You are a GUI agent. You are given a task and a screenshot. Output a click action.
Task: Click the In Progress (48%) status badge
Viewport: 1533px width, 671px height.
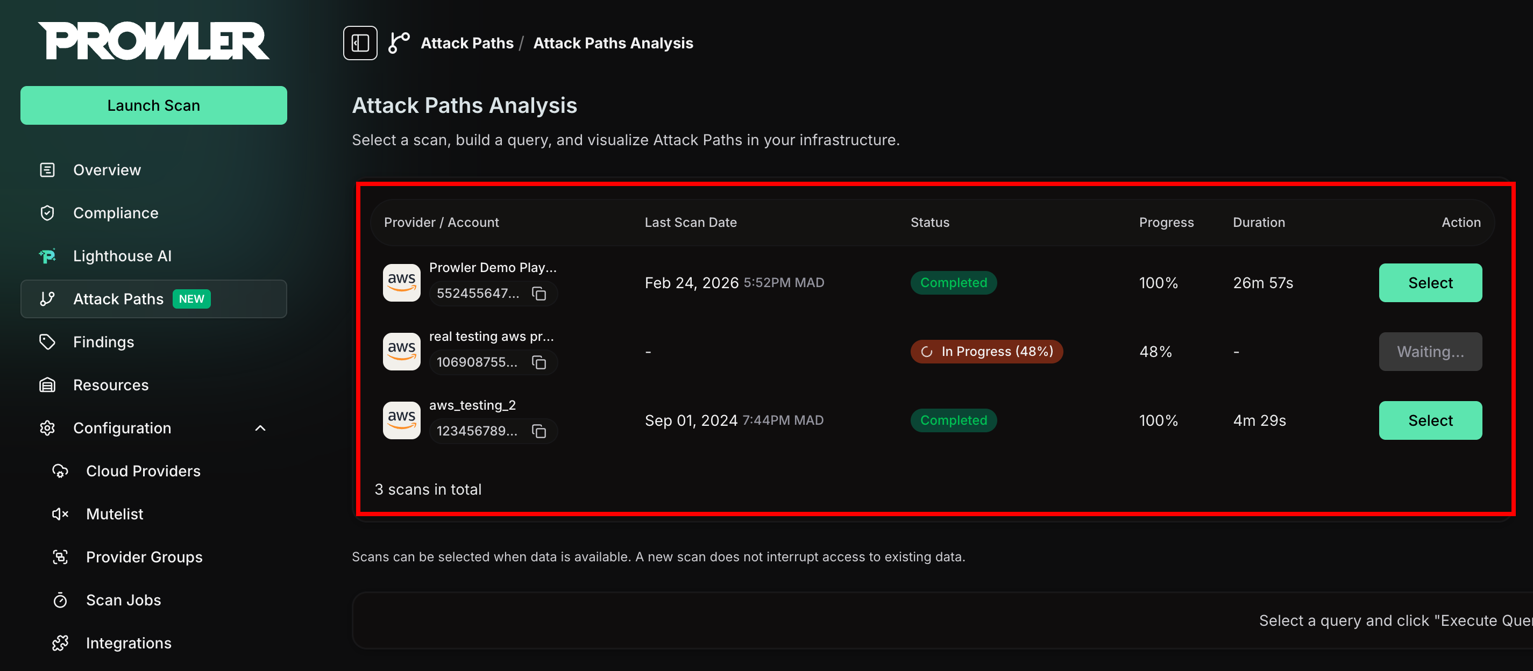point(986,352)
